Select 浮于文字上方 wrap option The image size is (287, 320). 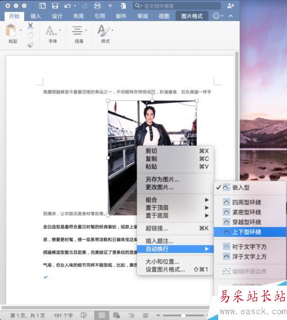250,256
